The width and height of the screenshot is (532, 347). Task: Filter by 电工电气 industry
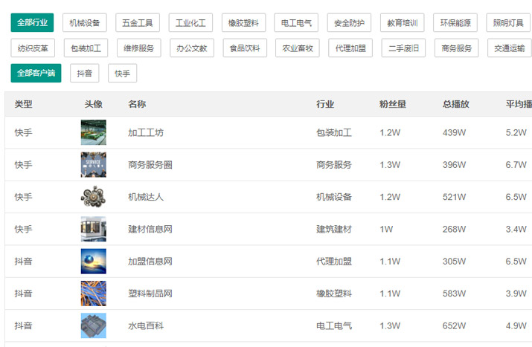[296, 23]
